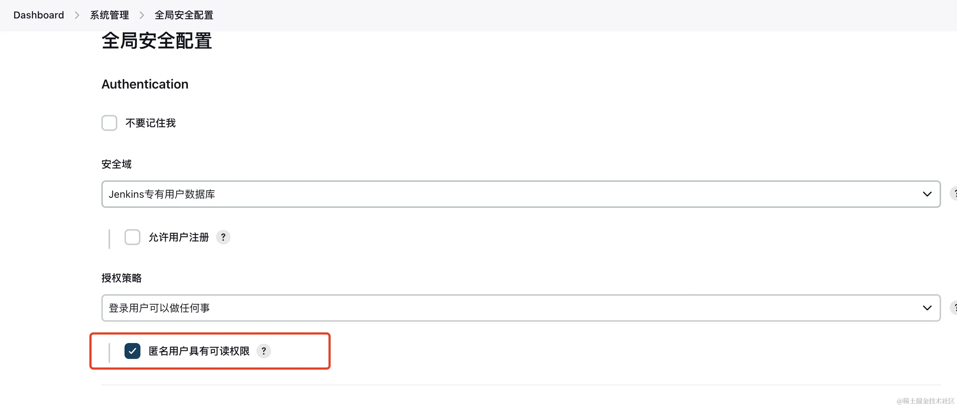Click the down arrow on the 授权策略 select box
Image resolution: width=957 pixels, height=407 pixels.
pyautogui.click(x=927, y=308)
